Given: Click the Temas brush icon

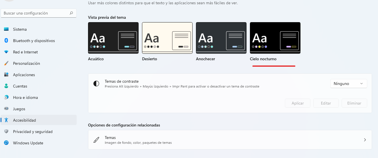Looking at the screenshot, I should pos(96,140).
